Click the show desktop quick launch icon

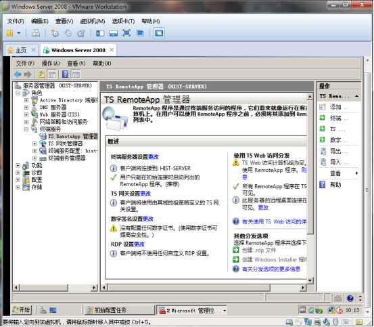[53, 310]
